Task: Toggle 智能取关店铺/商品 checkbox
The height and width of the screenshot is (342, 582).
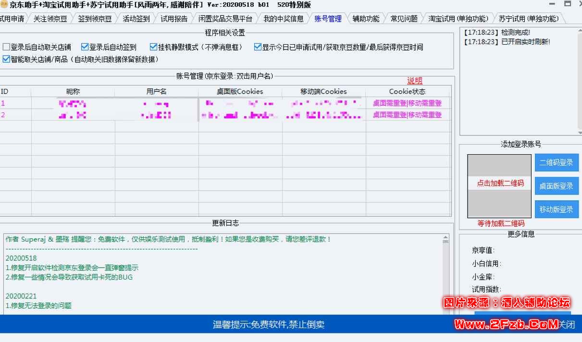Action: click(6, 60)
